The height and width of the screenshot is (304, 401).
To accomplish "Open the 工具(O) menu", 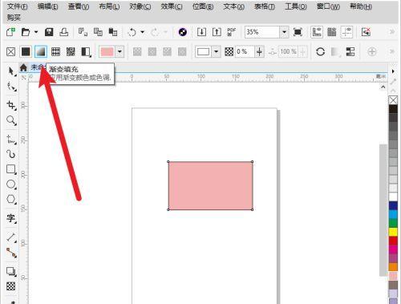I will click(296, 6).
